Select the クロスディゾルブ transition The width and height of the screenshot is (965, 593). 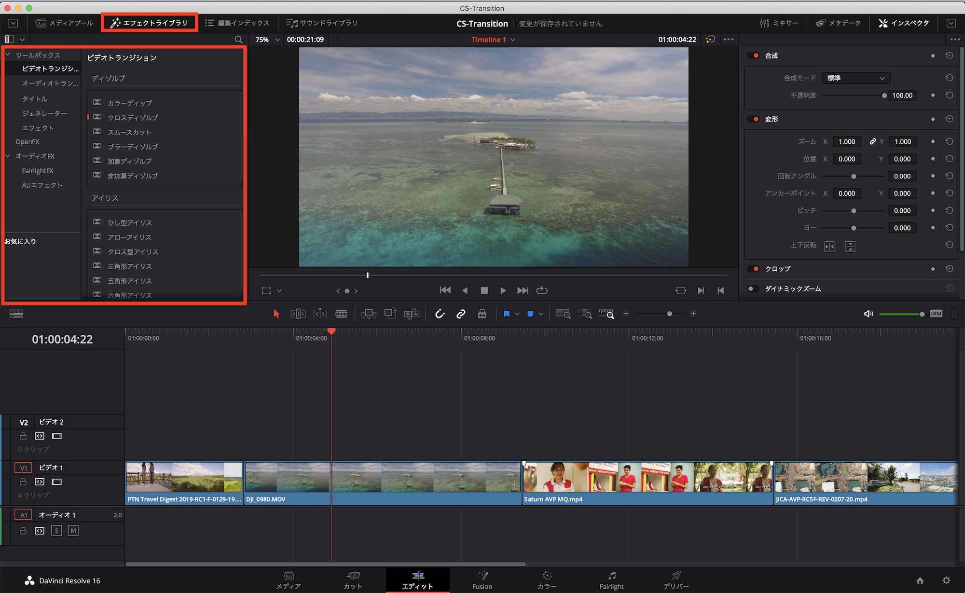point(133,118)
